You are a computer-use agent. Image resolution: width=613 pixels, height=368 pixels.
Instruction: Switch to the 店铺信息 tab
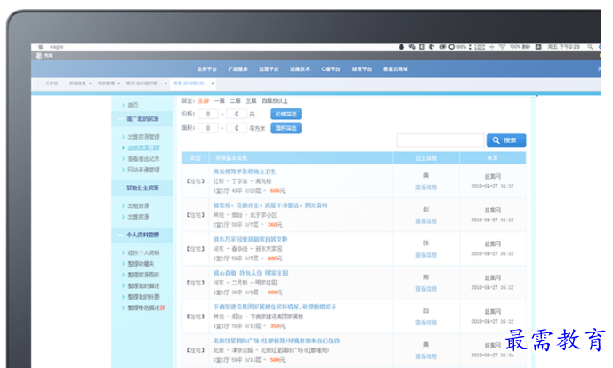pos(77,84)
